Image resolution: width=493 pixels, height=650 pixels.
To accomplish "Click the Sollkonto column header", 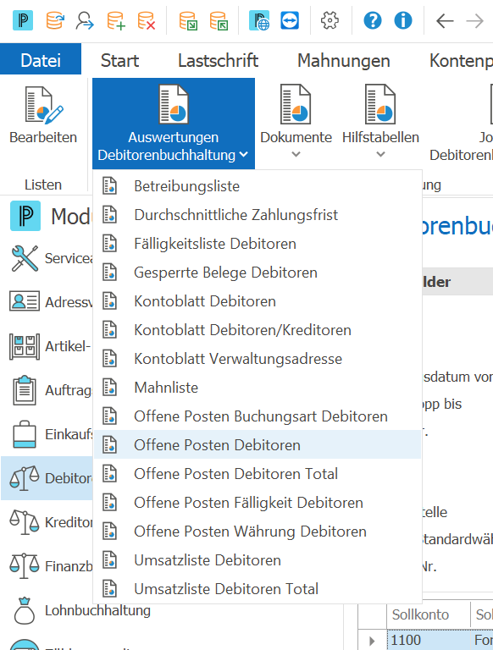I will coord(428,614).
